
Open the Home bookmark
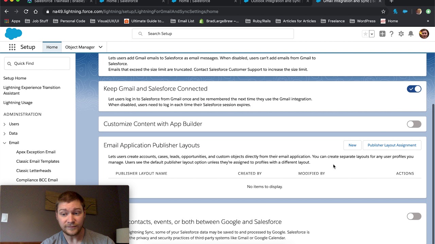pos(389,21)
